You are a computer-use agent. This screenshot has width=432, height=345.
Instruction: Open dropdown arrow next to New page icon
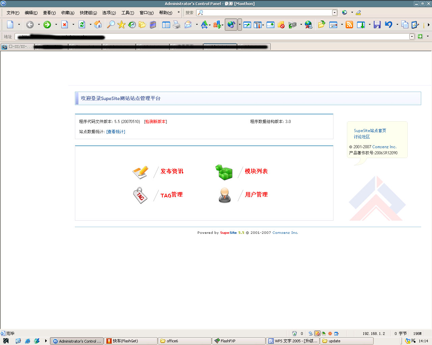click(x=19, y=25)
